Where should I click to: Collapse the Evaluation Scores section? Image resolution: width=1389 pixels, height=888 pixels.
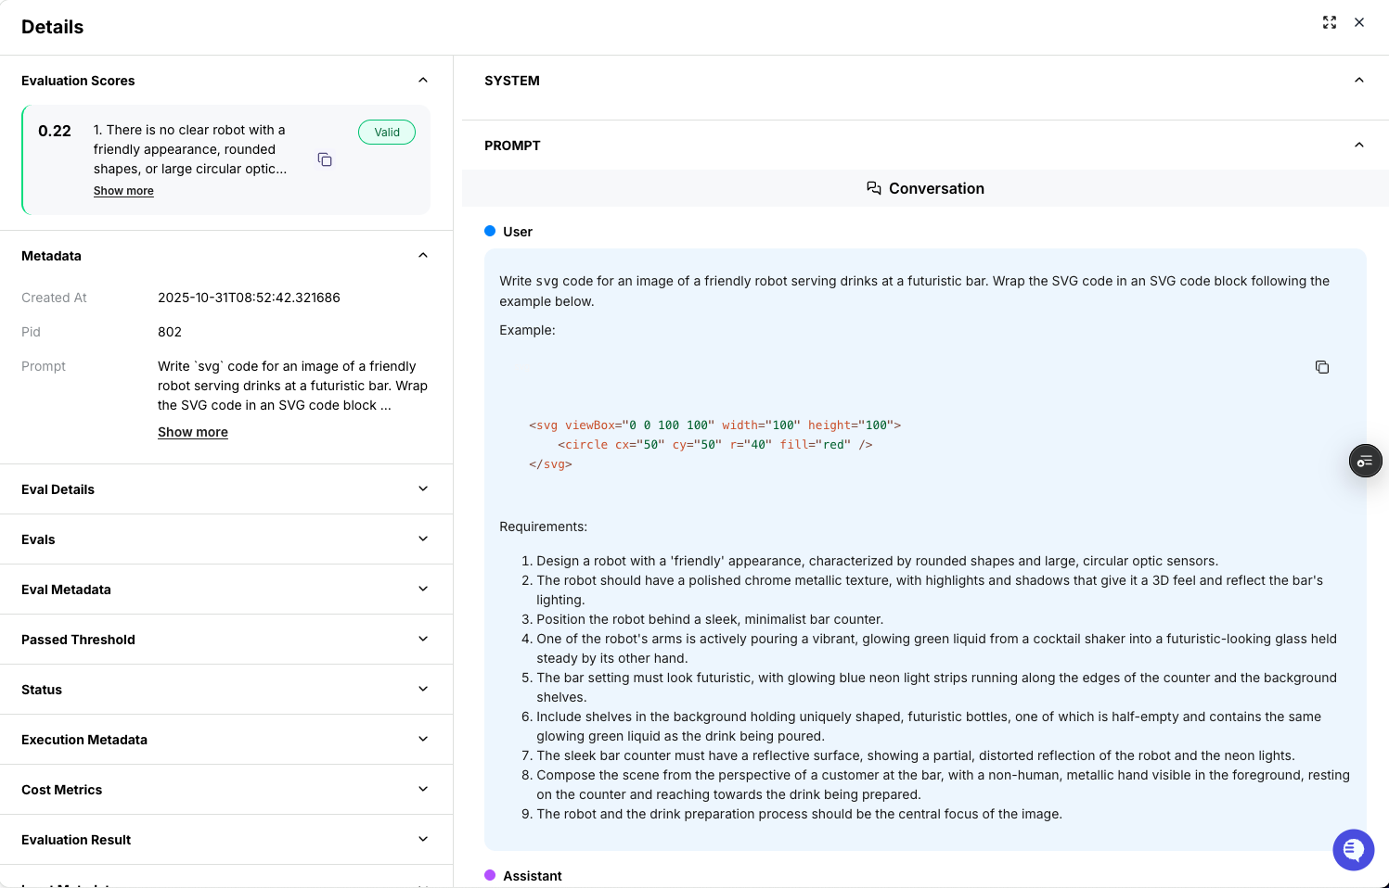(423, 81)
